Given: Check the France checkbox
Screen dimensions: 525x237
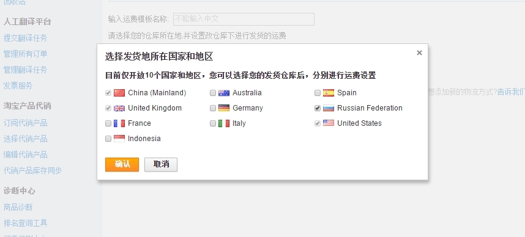Looking at the screenshot, I should (108, 123).
